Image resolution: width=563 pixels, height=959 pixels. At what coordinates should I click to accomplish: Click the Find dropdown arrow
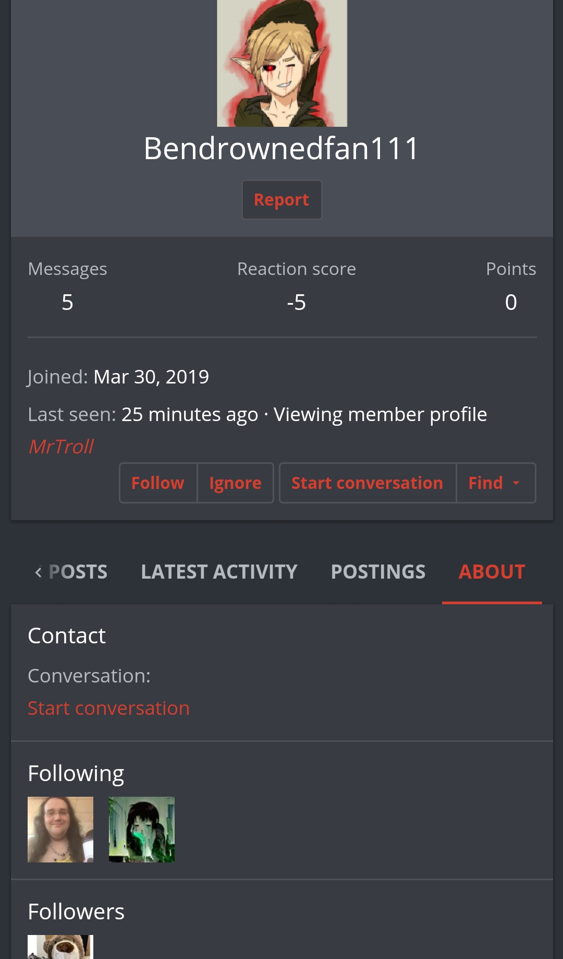point(516,483)
